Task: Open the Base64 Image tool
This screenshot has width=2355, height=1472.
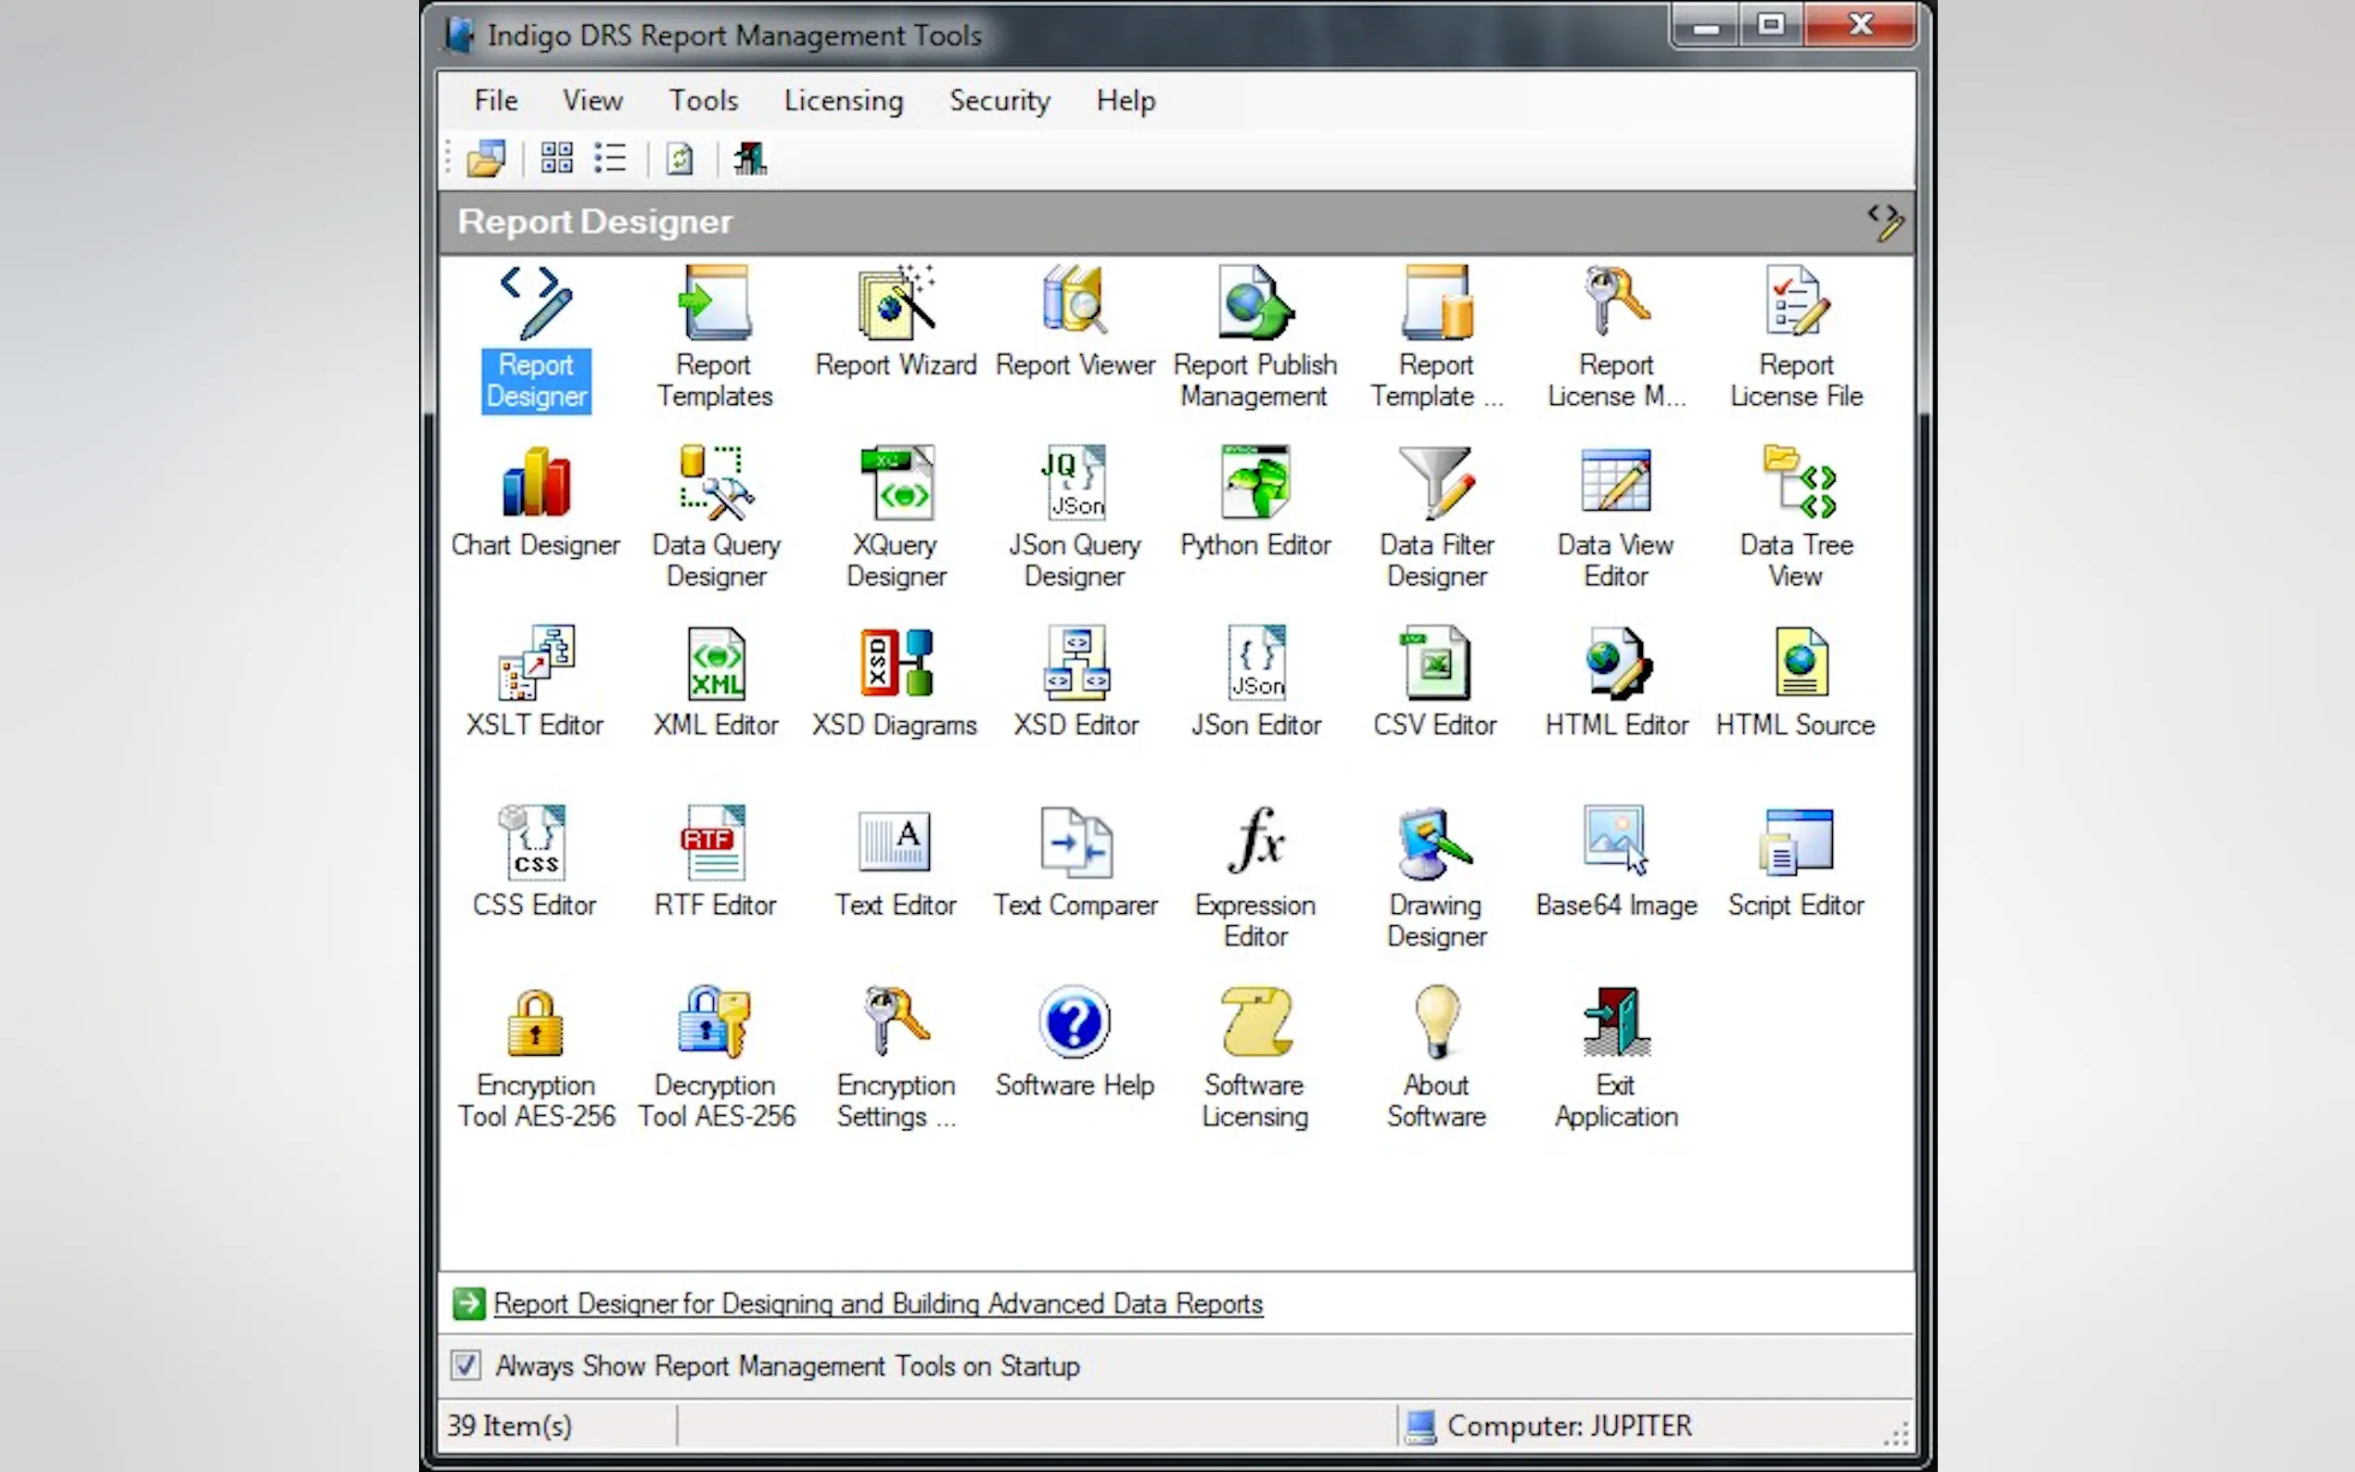Action: (x=1616, y=863)
